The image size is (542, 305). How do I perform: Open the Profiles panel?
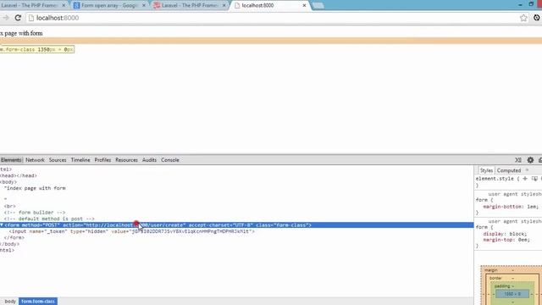coord(102,160)
